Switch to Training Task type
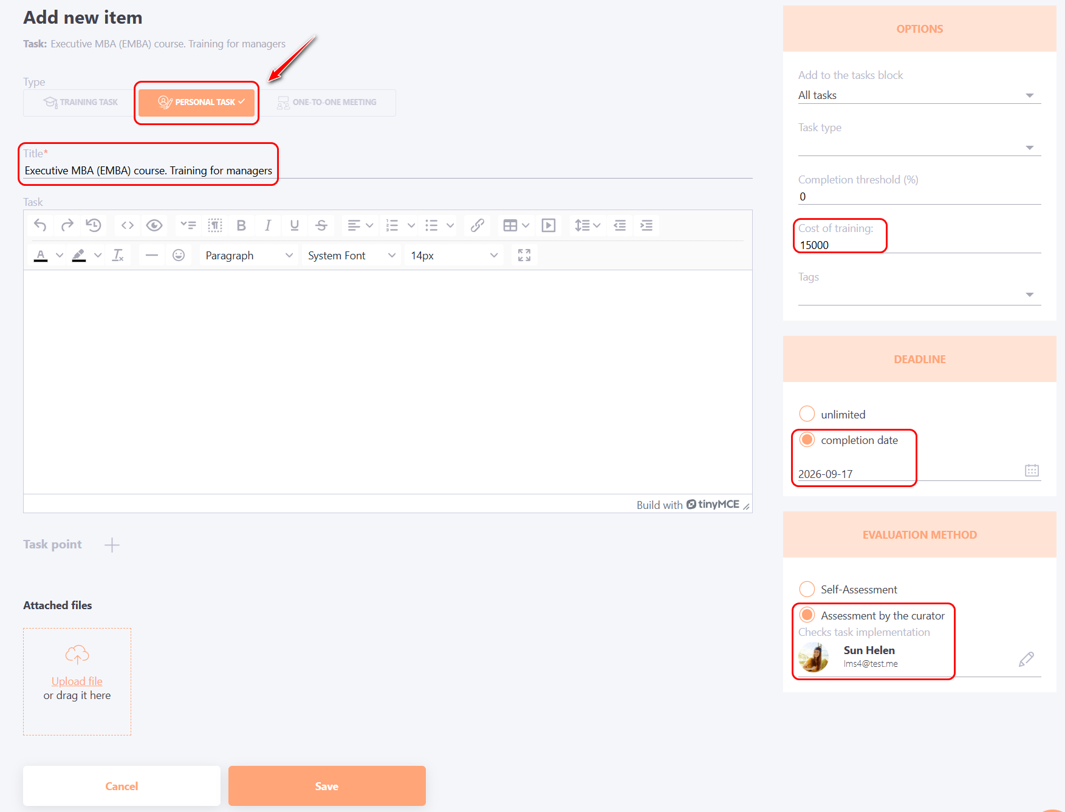This screenshot has width=1065, height=812. tap(80, 102)
